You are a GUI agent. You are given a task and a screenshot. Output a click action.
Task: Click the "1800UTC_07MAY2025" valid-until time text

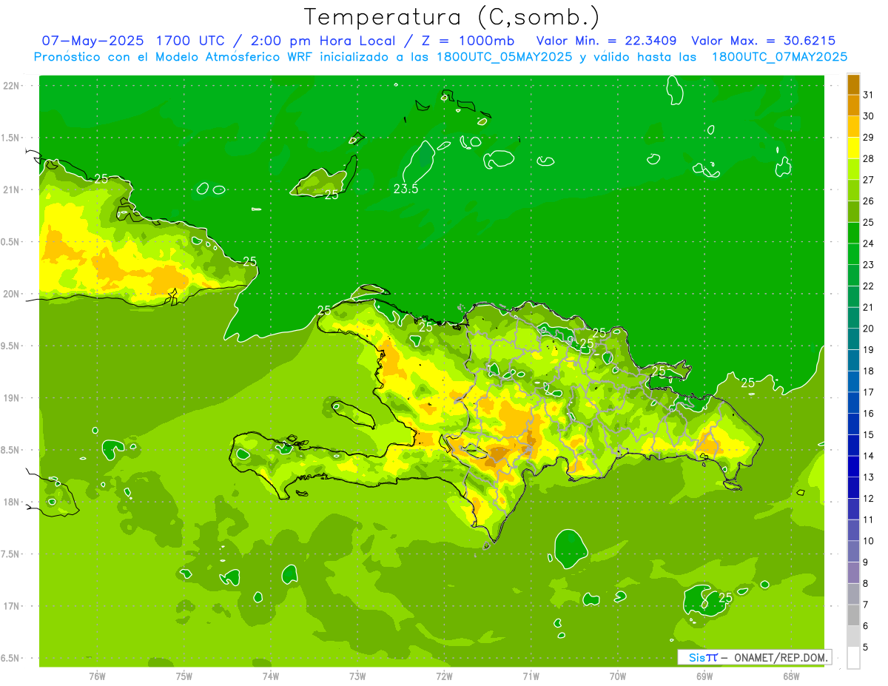(x=779, y=57)
